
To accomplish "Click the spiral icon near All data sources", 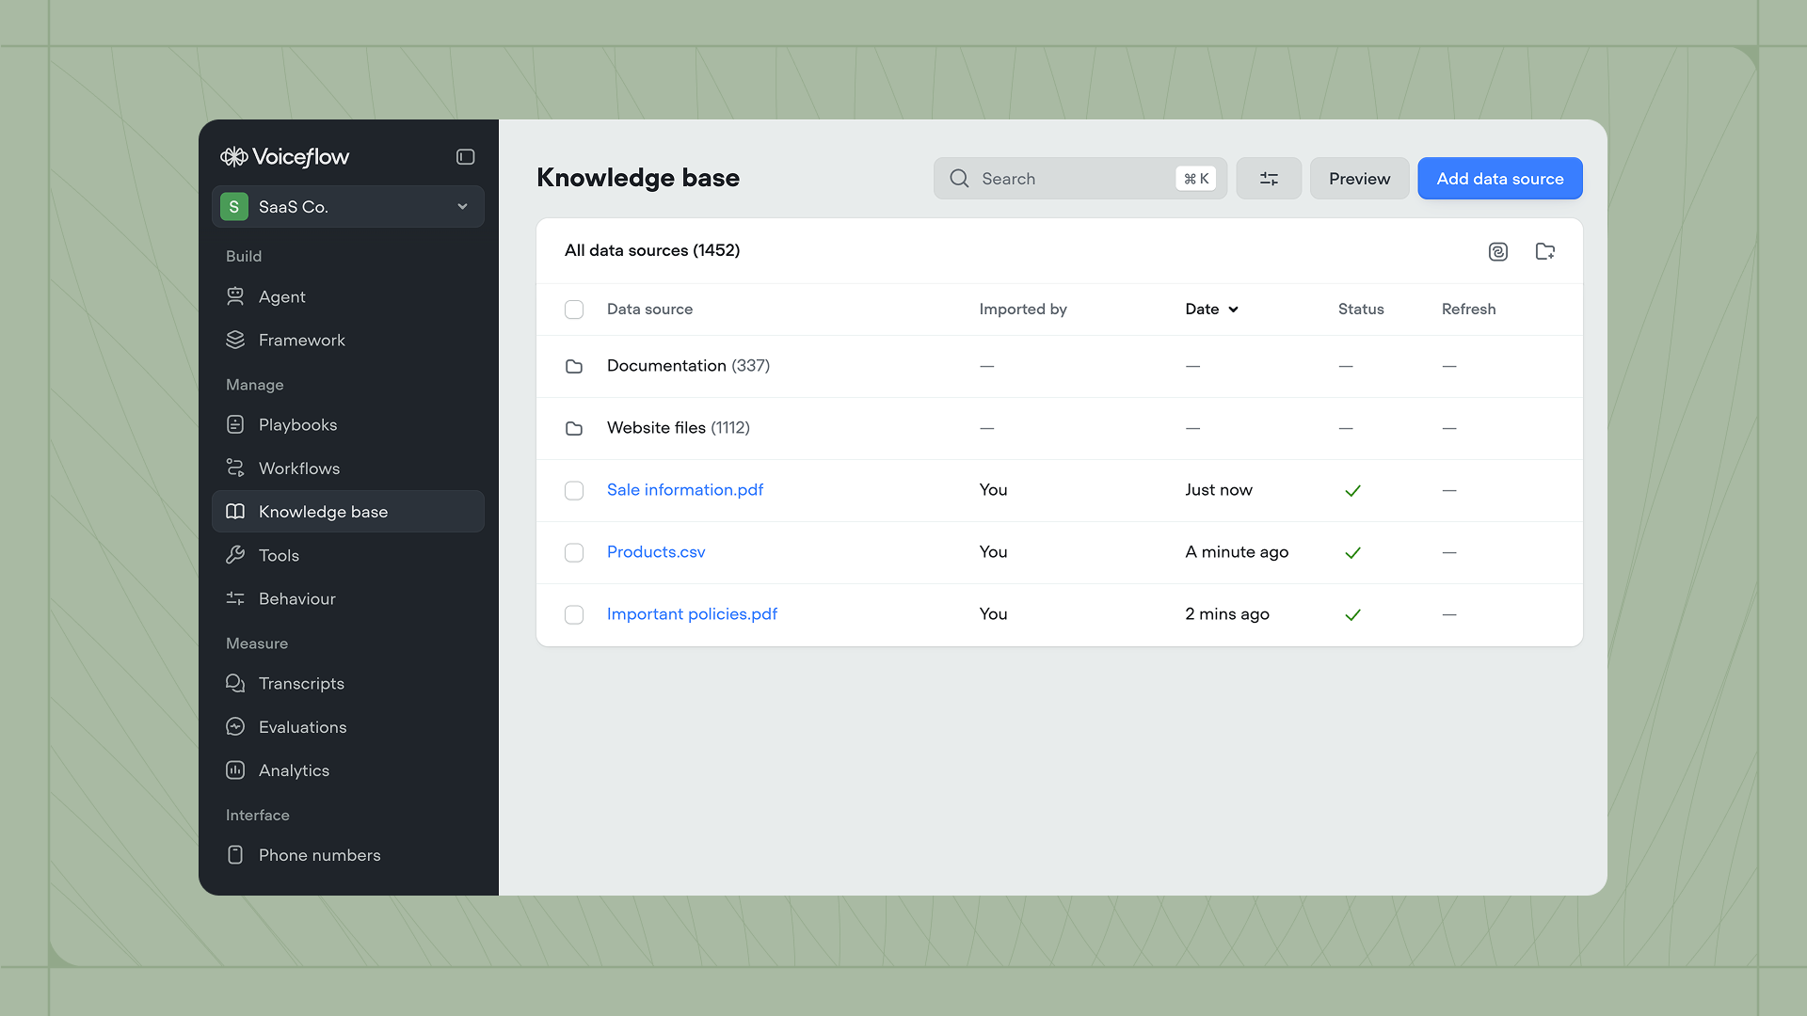I will tap(1497, 251).
